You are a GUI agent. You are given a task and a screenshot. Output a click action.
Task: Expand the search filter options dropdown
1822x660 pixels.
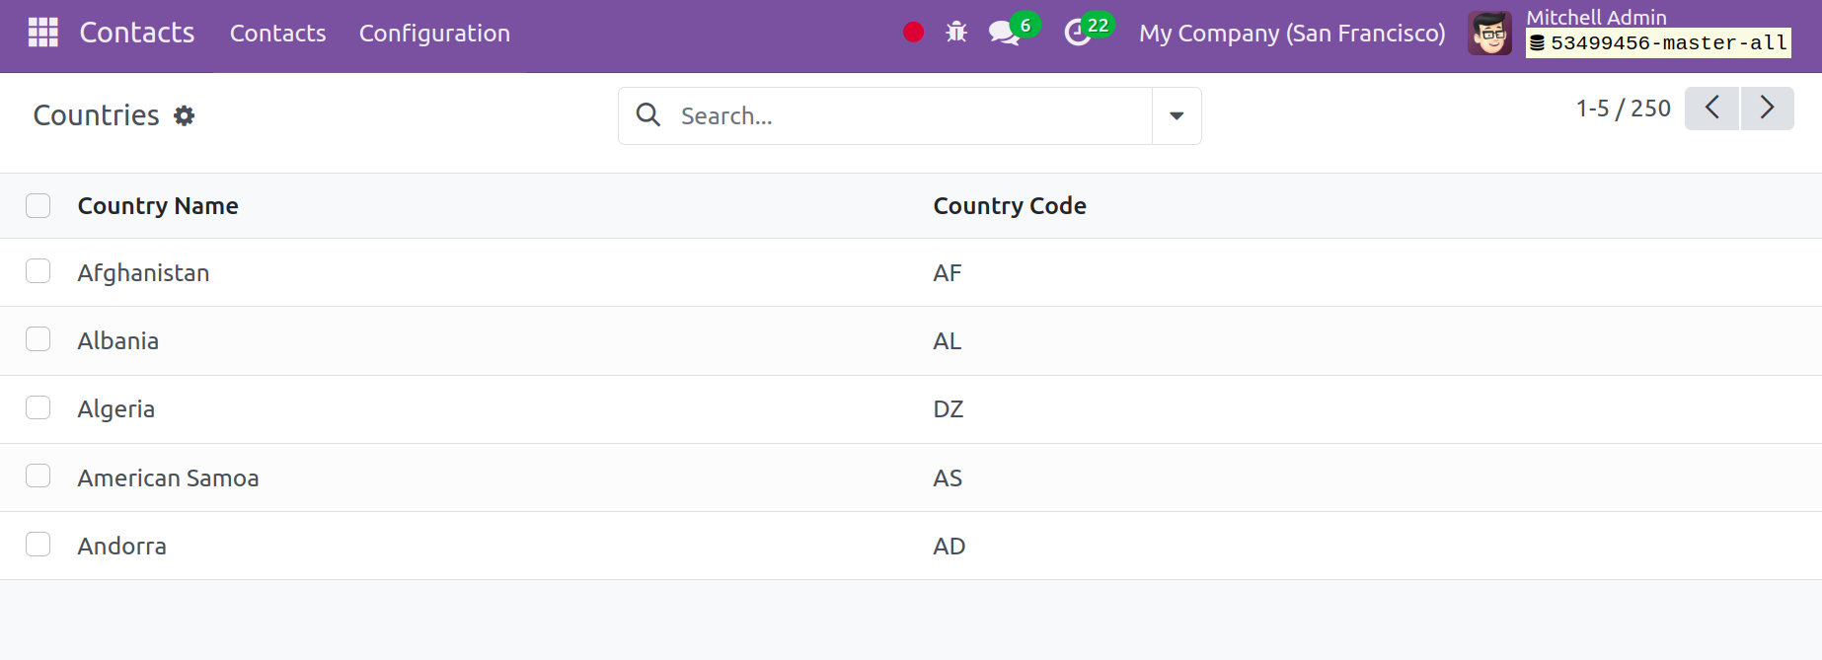click(x=1176, y=115)
